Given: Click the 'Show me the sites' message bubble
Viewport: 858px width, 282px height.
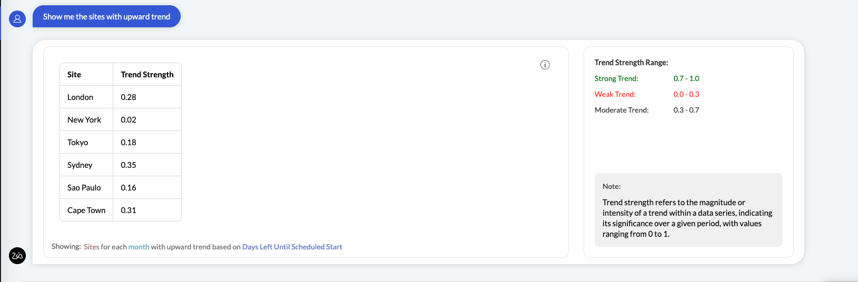Looking at the screenshot, I should click(x=106, y=17).
